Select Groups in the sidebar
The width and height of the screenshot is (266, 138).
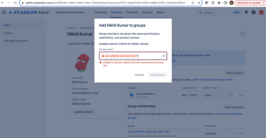[x=21, y=33]
